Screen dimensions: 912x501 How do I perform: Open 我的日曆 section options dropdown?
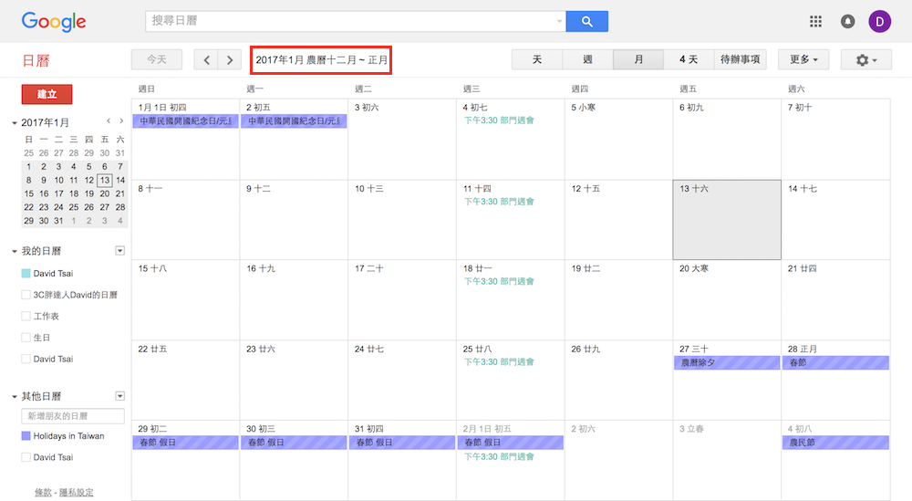pos(119,251)
